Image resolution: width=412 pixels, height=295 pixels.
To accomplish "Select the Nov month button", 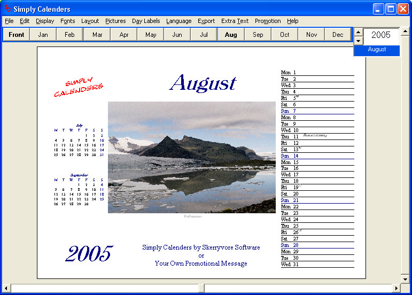I will click(x=312, y=35).
